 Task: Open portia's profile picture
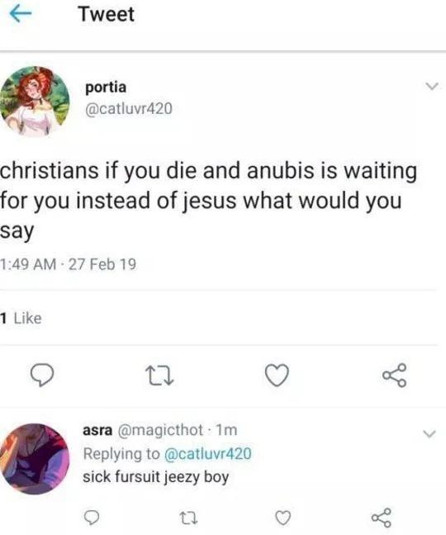pyautogui.click(x=35, y=102)
